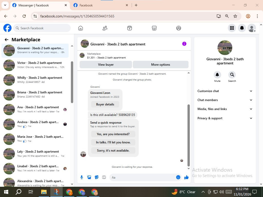263x197 pixels.
Task: Search in conversation with the magnifier icon
Action: 232,75
